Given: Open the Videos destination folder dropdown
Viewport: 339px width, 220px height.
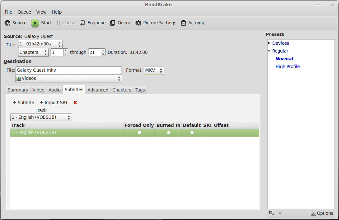Looking at the screenshot, I should pos(68,79).
